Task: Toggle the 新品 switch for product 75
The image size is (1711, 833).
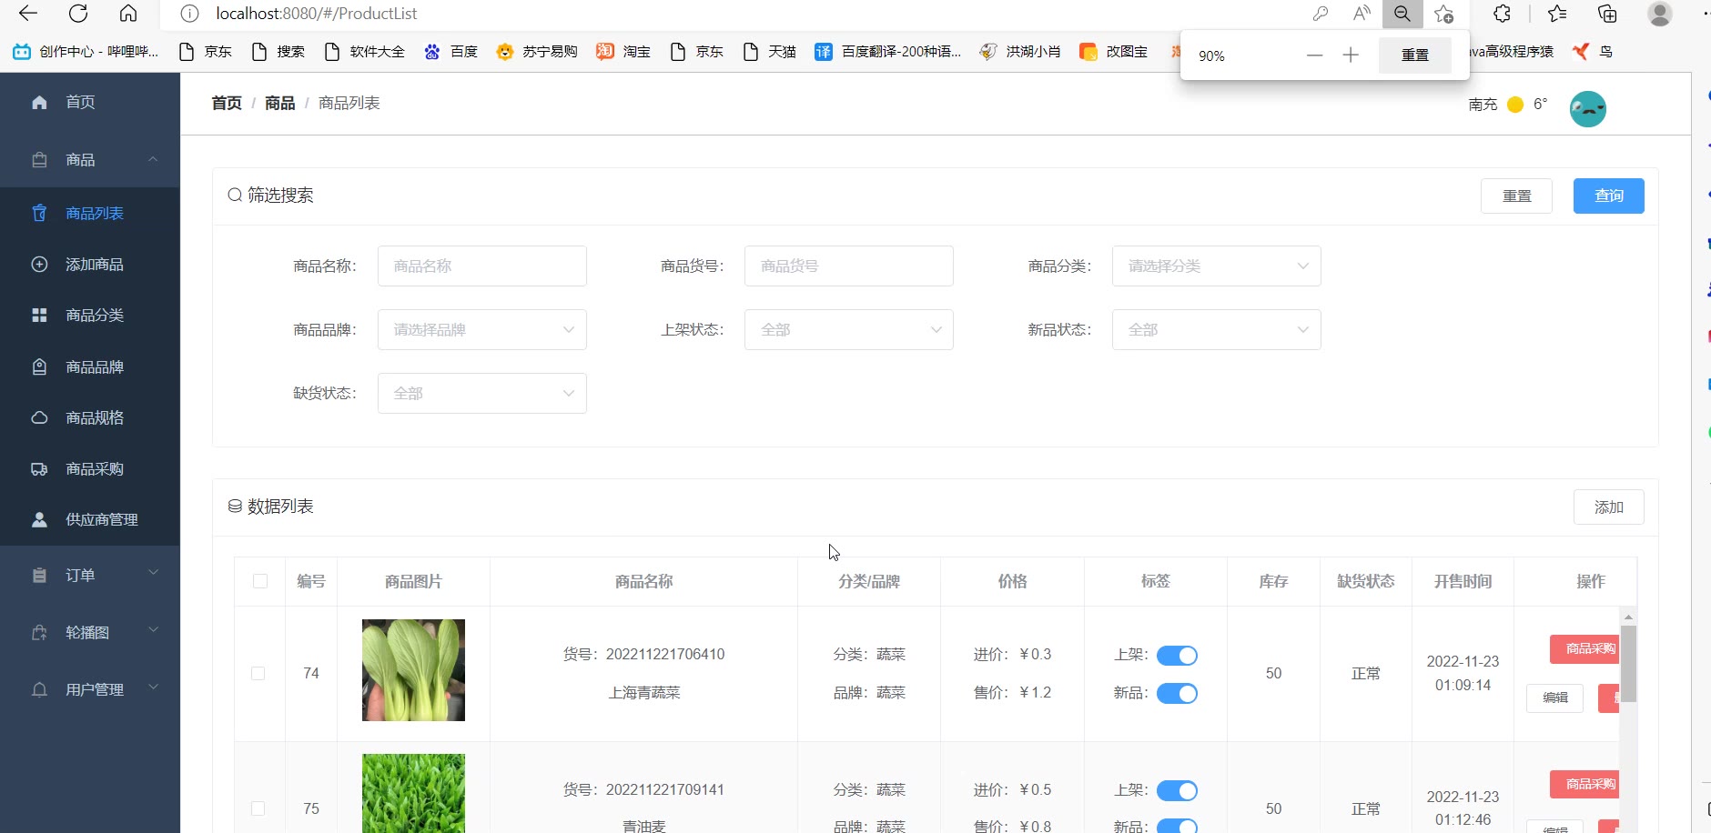Action: tap(1177, 827)
